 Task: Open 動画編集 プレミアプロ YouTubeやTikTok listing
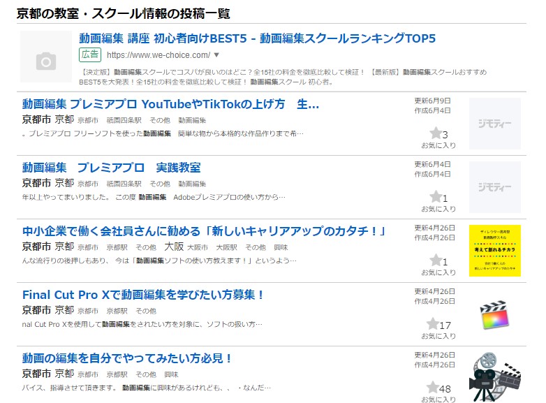pyautogui.click(x=170, y=104)
